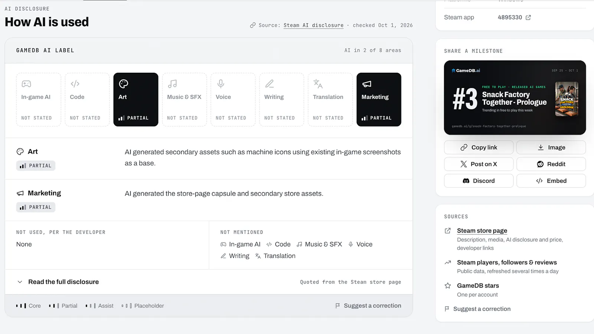Open the Marketing area card
The image size is (594, 334).
point(379,99)
